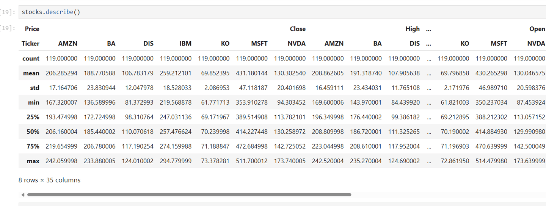Select the 50% value 206.160004
Image resolution: width=546 pixels, height=206 pixels.
(x=61, y=132)
